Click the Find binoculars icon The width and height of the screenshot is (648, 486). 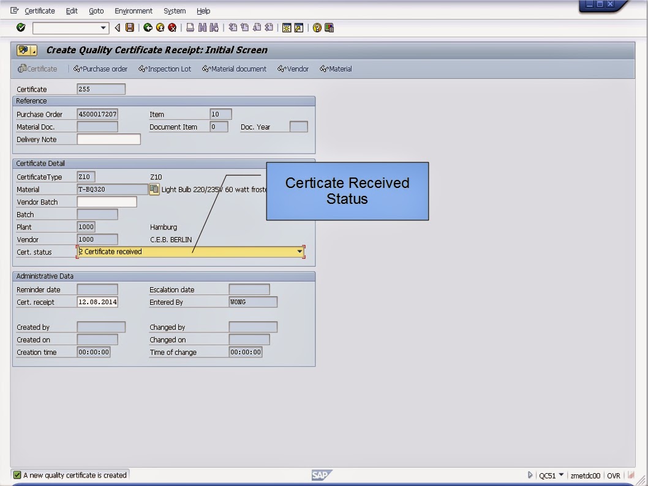pos(202,28)
